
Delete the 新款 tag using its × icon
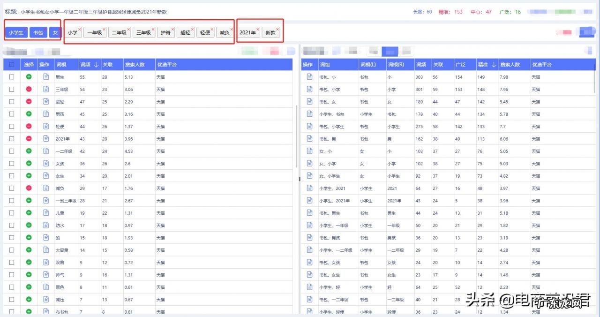tap(277, 29)
